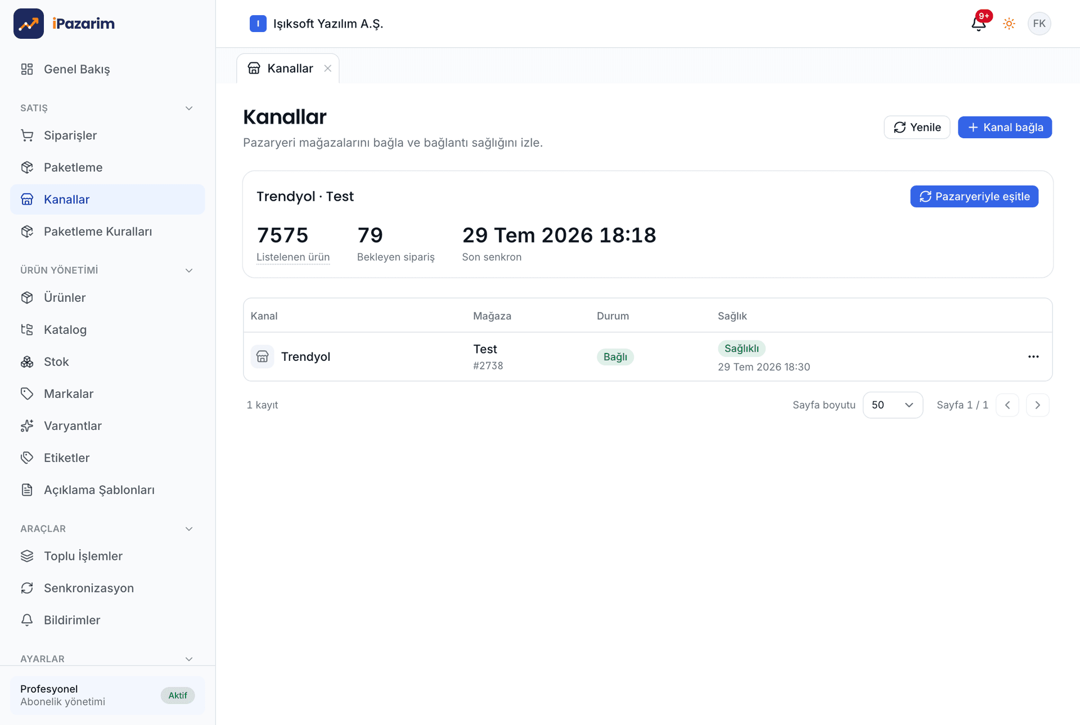The width and height of the screenshot is (1080, 725).
Task: Click the Bekleyen sipariş count 79
Action: coord(370,235)
